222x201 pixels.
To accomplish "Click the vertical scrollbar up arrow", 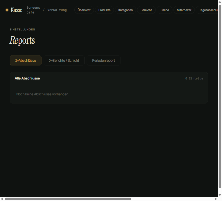I will (x=220, y=2).
